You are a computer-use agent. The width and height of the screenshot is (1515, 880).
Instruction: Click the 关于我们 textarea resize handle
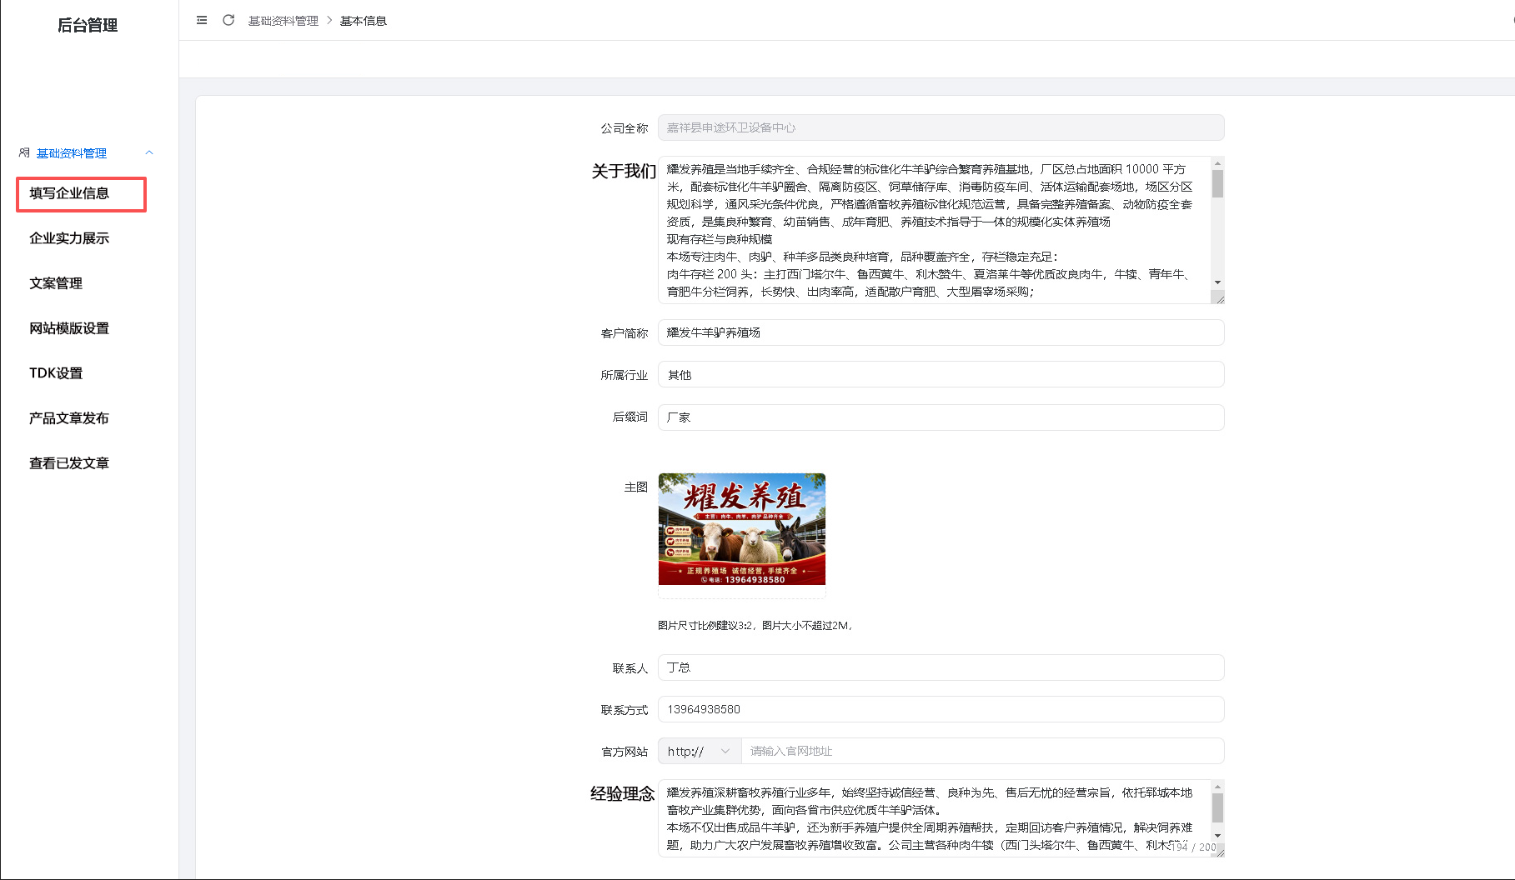[1218, 297]
